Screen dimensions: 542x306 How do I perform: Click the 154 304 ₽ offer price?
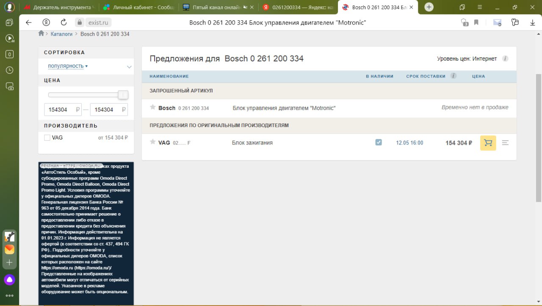[459, 143]
